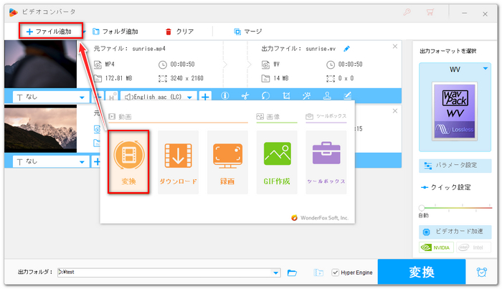Image resolution: width=502 pixels, height=289 pixels.
Task: Click the WavPack WV format image
Action: coord(455,111)
